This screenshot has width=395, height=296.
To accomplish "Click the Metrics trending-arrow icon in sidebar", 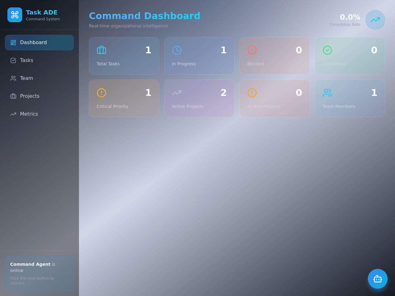I will (x=13, y=114).
